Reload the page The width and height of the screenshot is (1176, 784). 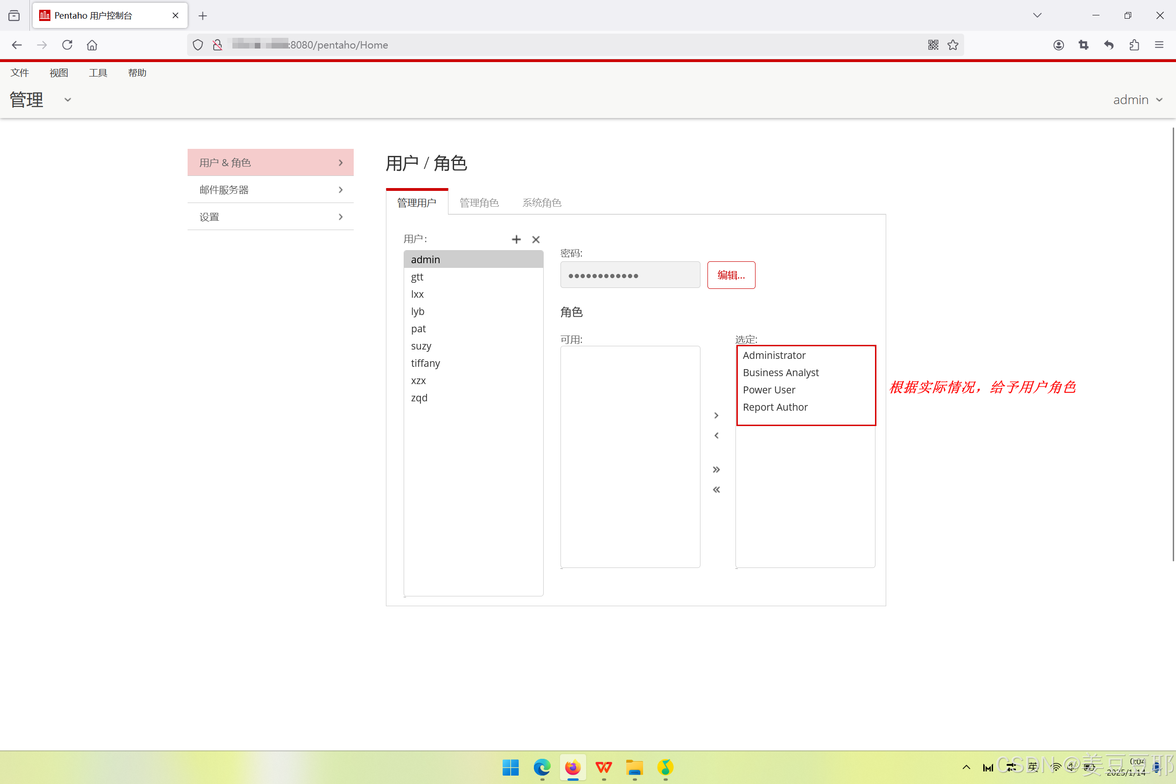coord(67,45)
